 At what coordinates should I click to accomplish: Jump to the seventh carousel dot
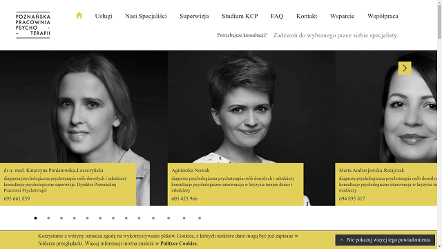(x=113, y=219)
